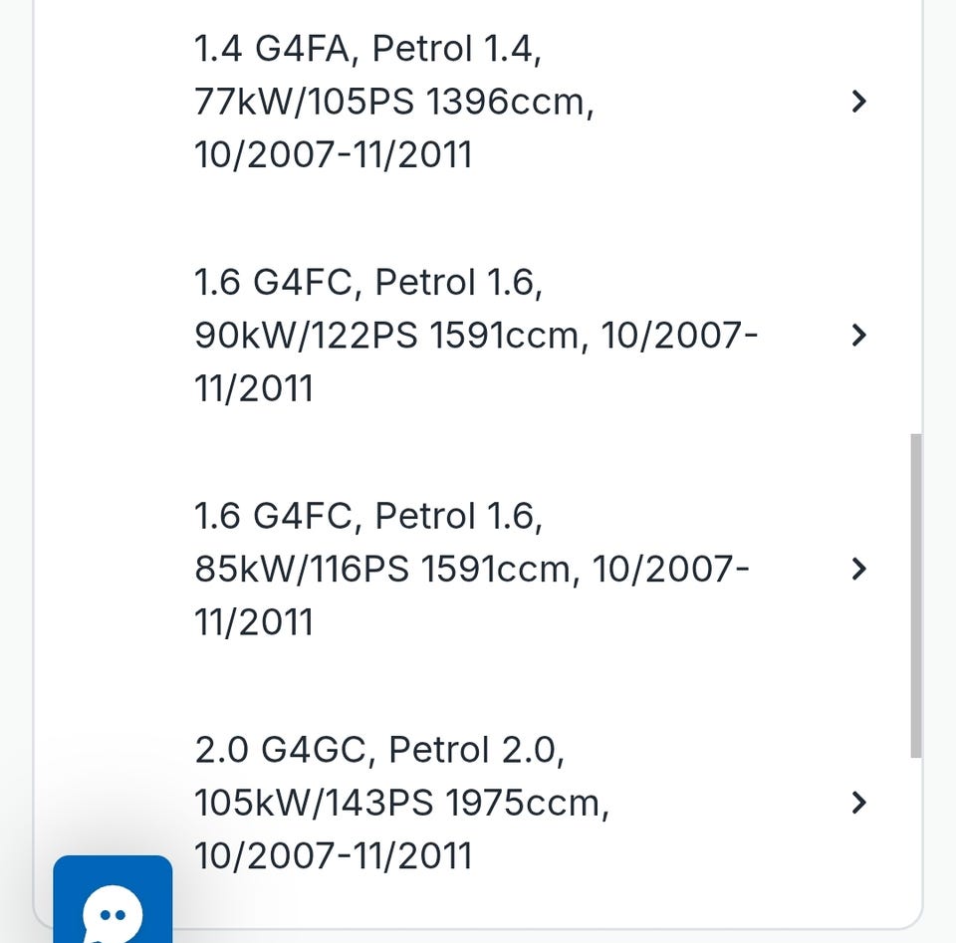Click the grey vertical scrollbar thumb
Viewport: 956px width, 943px height.
916,594
